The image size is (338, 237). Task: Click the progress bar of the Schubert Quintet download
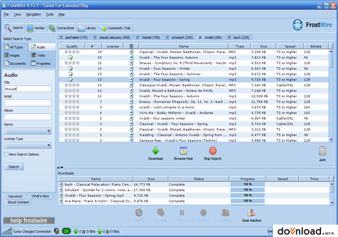pos(248,190)
